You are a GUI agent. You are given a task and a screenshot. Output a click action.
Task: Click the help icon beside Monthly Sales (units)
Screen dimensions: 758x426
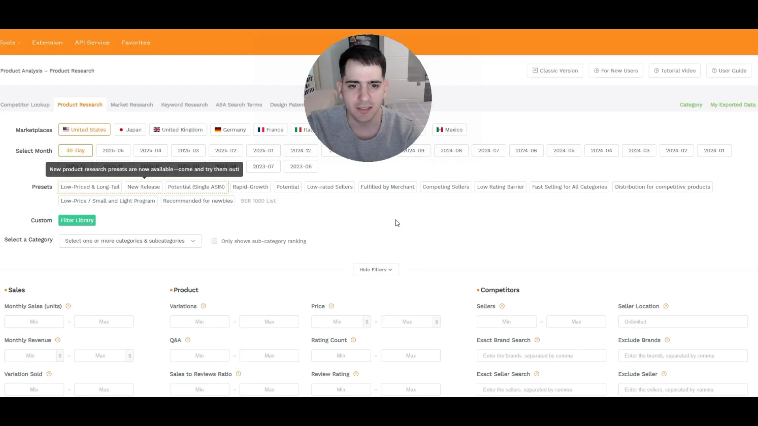tap(68, 306)
